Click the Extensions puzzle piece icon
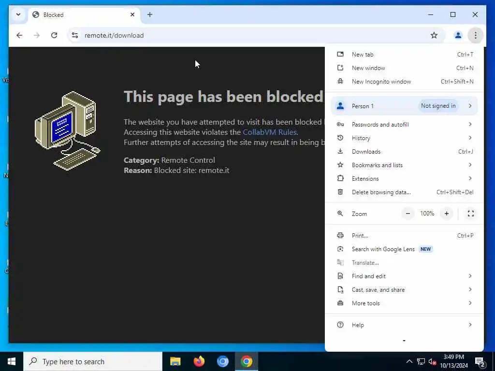The width and height of the screenshot is (495, 371). click(x=340, y=179)
